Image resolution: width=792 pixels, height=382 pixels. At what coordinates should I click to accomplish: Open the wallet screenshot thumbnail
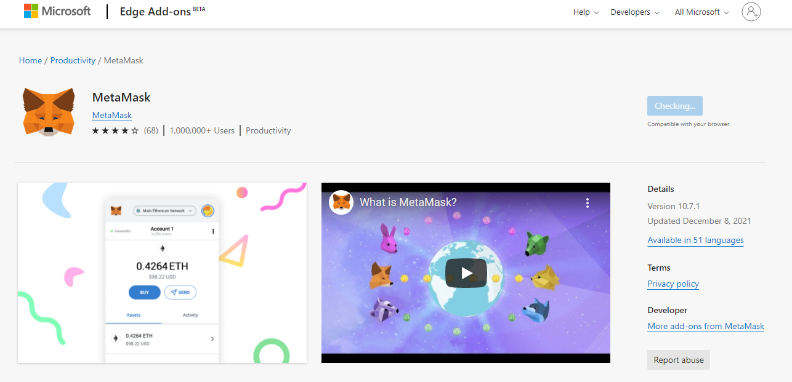click(162, 273)
